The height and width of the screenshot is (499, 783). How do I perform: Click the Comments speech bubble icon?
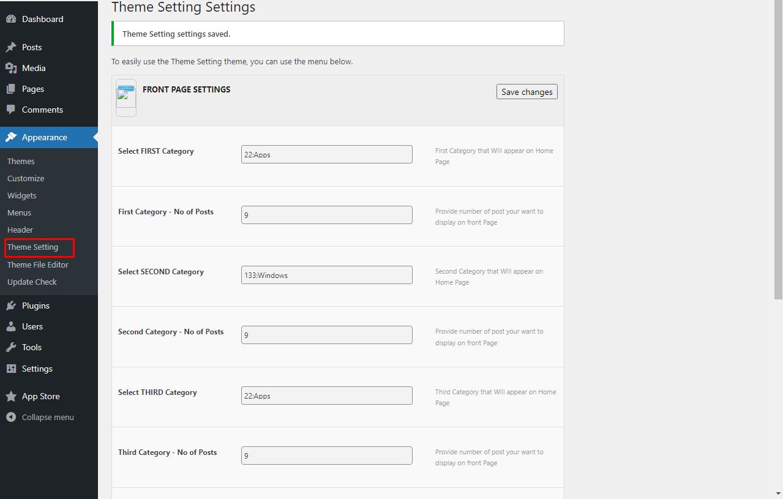(x=11, y=110)
